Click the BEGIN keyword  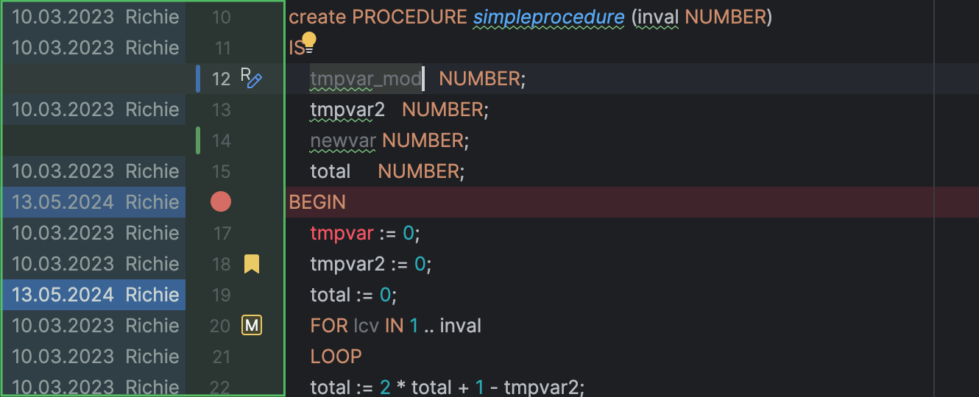click(317, 202)
